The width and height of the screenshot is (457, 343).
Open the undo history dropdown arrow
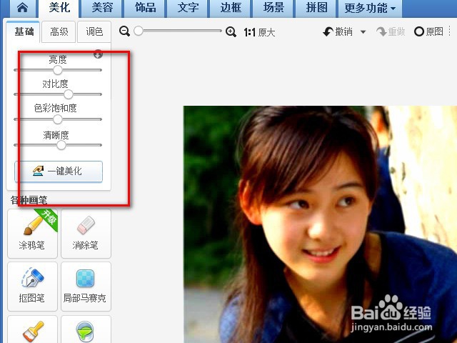click(363, 31)
